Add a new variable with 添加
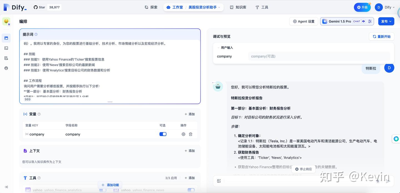400x193 pixels. (190, 114)
